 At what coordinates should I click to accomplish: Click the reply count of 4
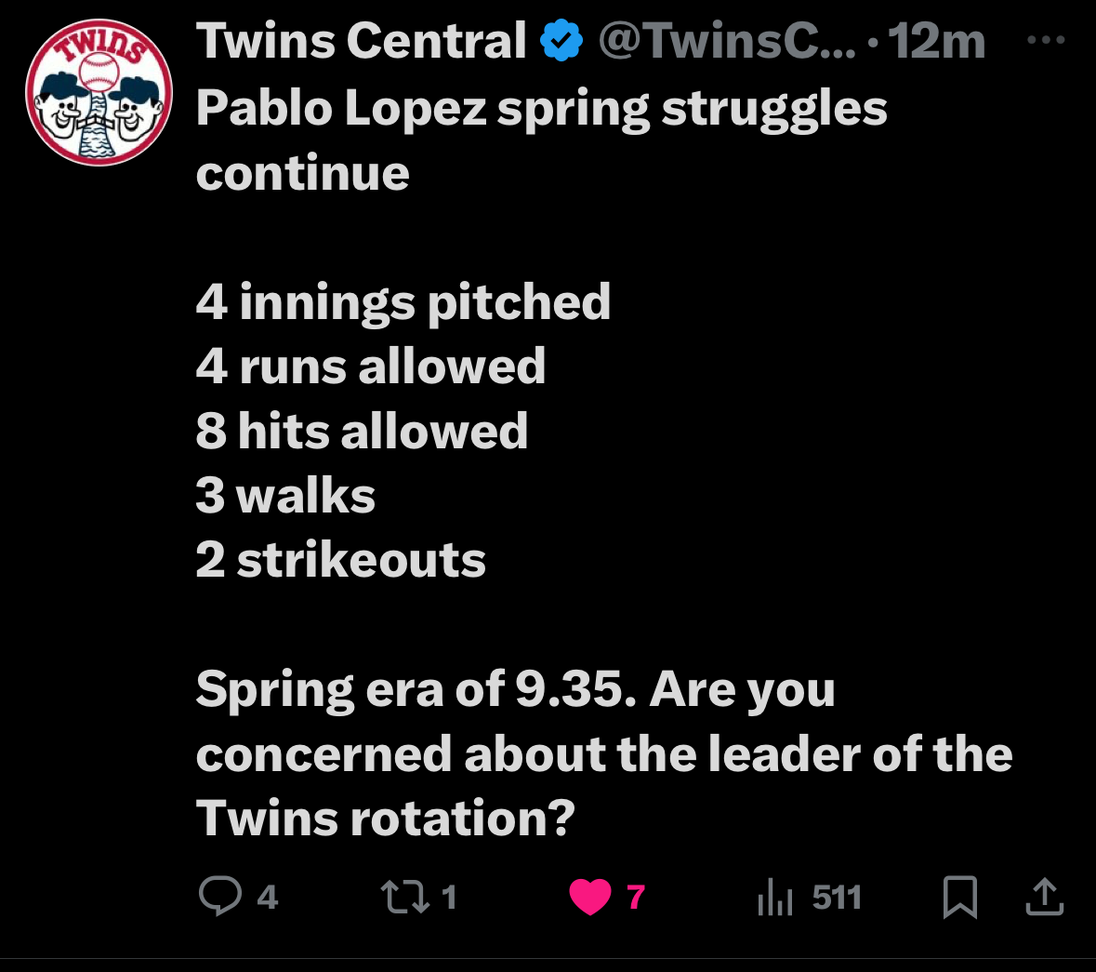tap(267, 897)
